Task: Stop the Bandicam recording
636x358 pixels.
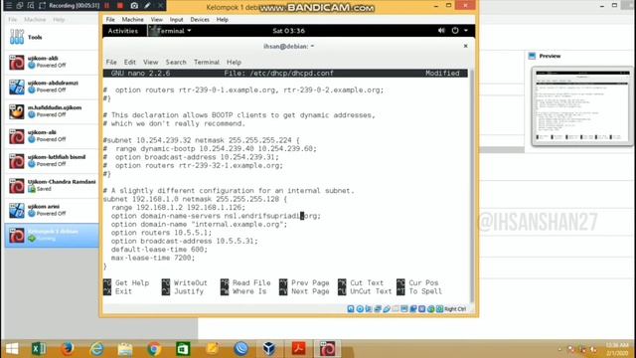Action: pyautogui.click(x=120, y=6)
